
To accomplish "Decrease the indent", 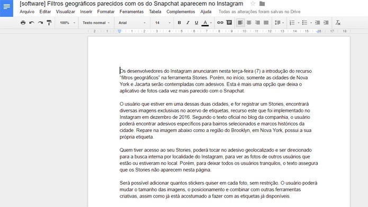I will [x=318, y=23].
